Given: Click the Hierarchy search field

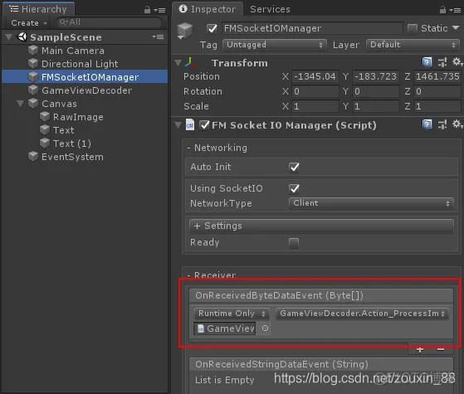Looking at the screenshot, I should tap(109, 22).
